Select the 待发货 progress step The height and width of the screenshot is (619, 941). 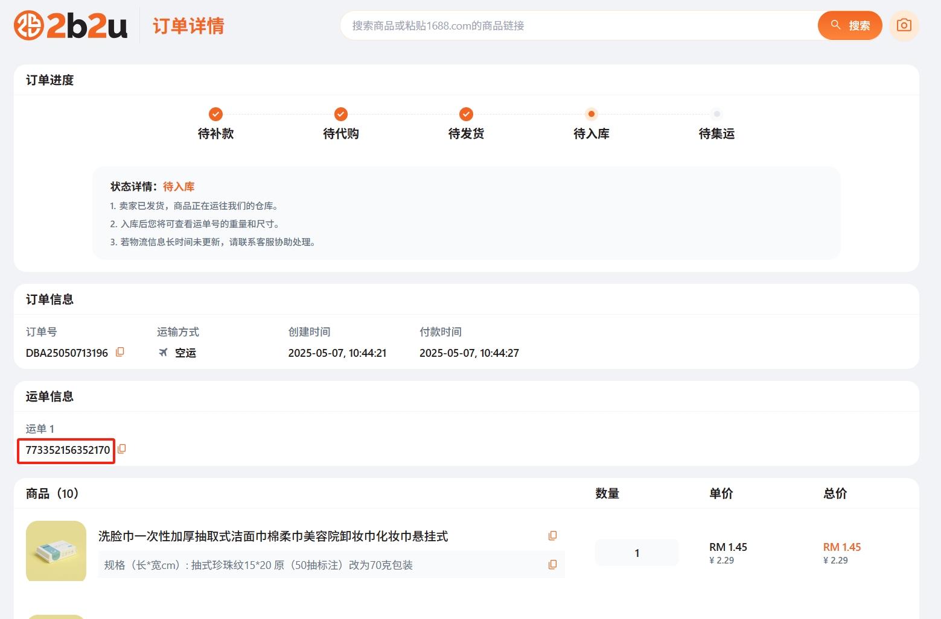point(465,114)
